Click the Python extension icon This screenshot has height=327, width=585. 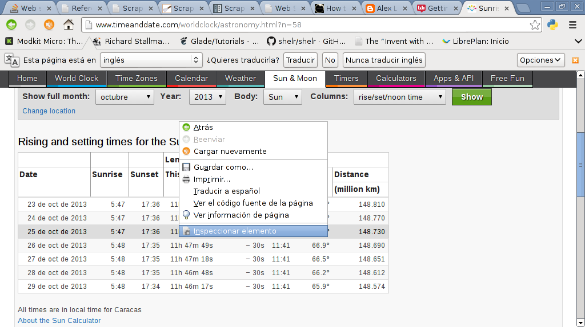(552, 24)
